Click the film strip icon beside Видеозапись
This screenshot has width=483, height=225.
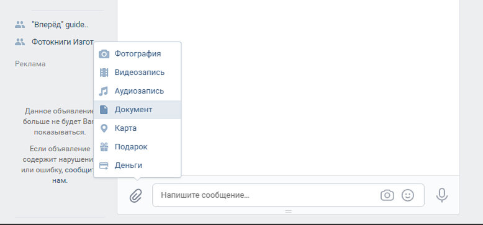[x=104, y=73]
